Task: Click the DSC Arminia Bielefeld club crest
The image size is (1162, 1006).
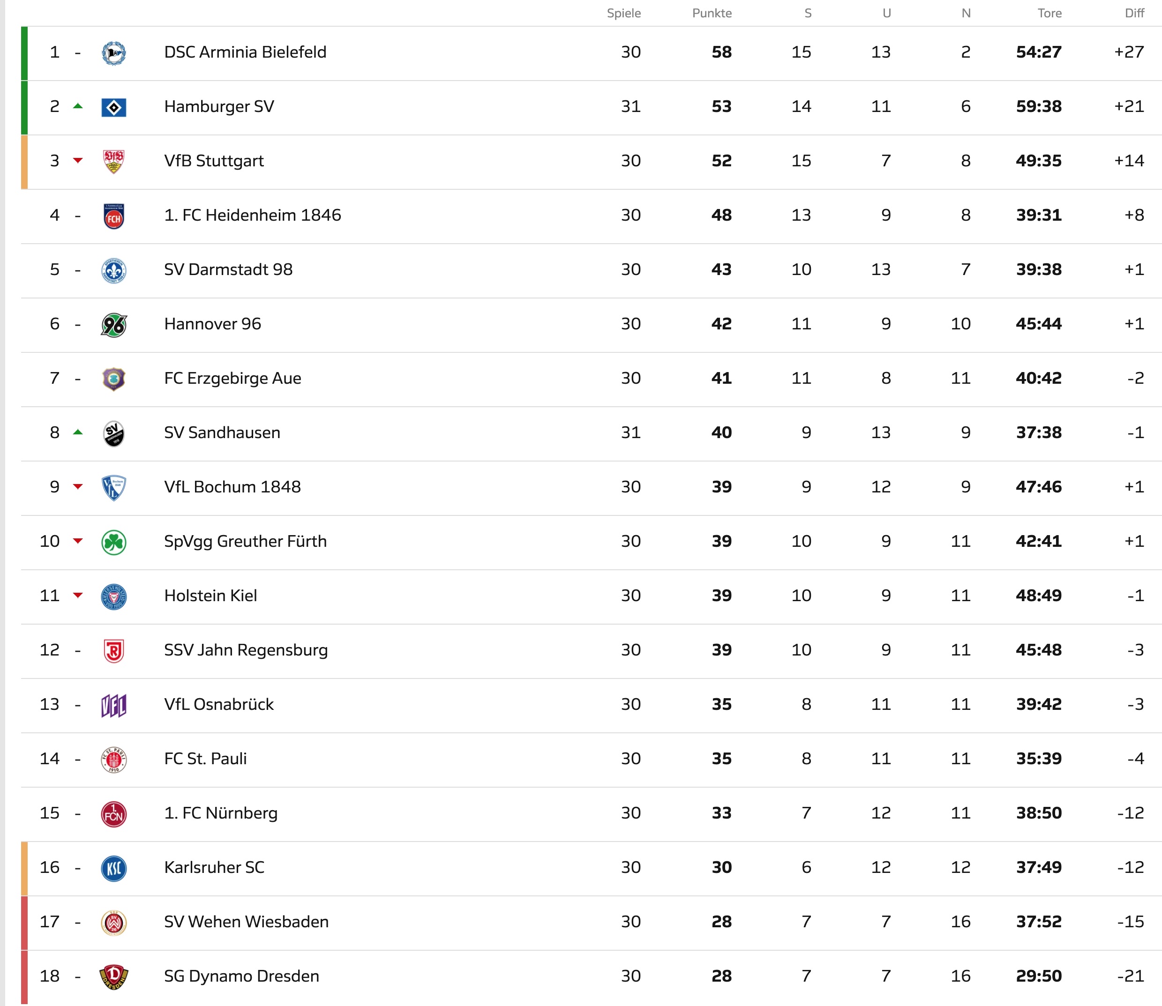Action: tap(113, 53)
